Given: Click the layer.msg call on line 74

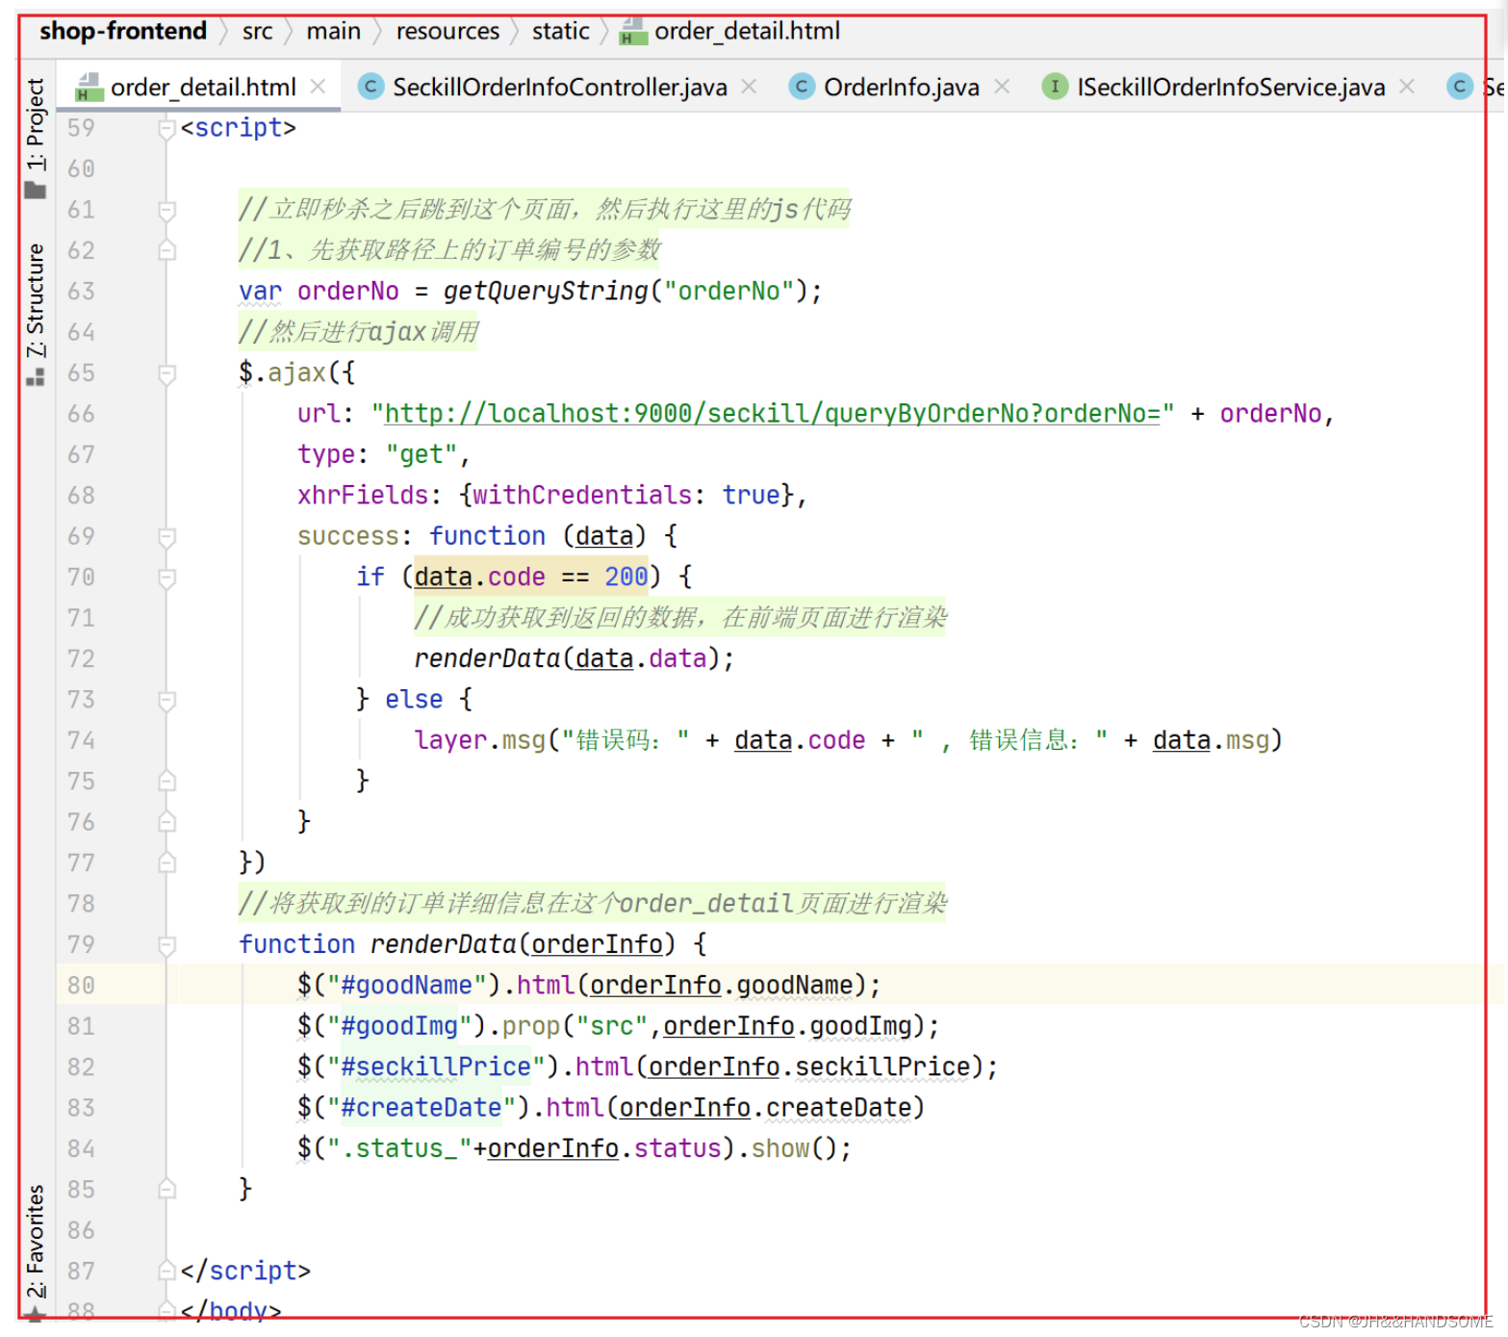Looking at the screenshot, I should (x=479, y=741).
